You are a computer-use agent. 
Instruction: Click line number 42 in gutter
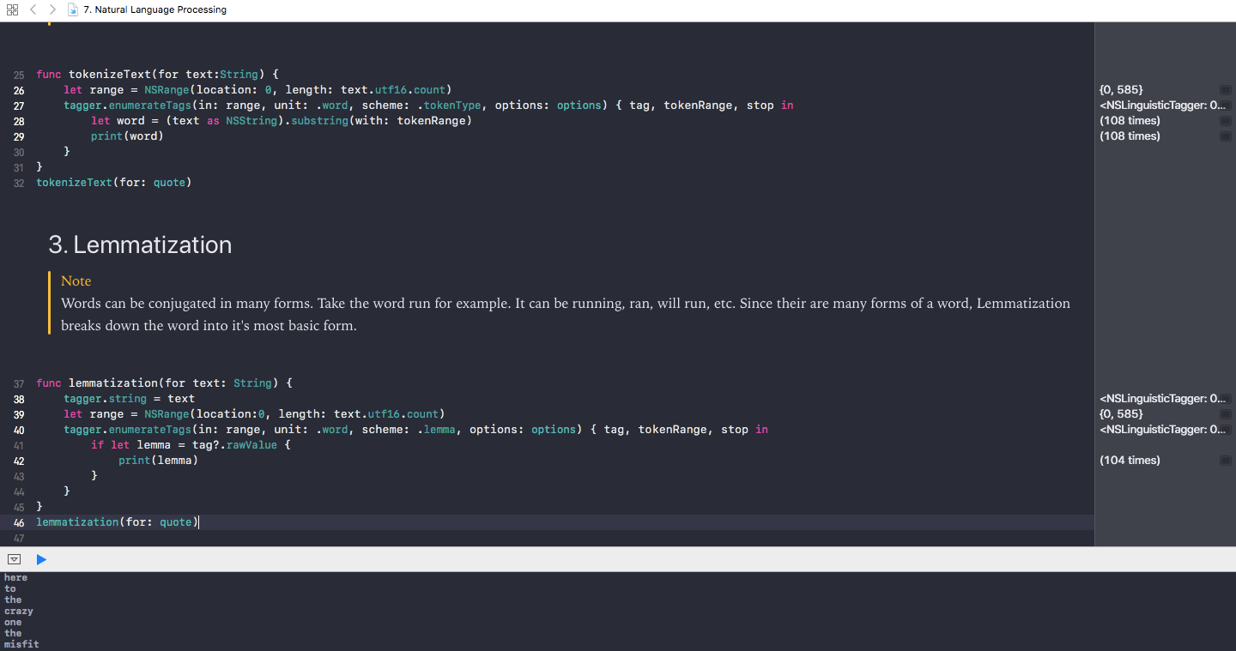pyautogui.click(x=19, y=461)
